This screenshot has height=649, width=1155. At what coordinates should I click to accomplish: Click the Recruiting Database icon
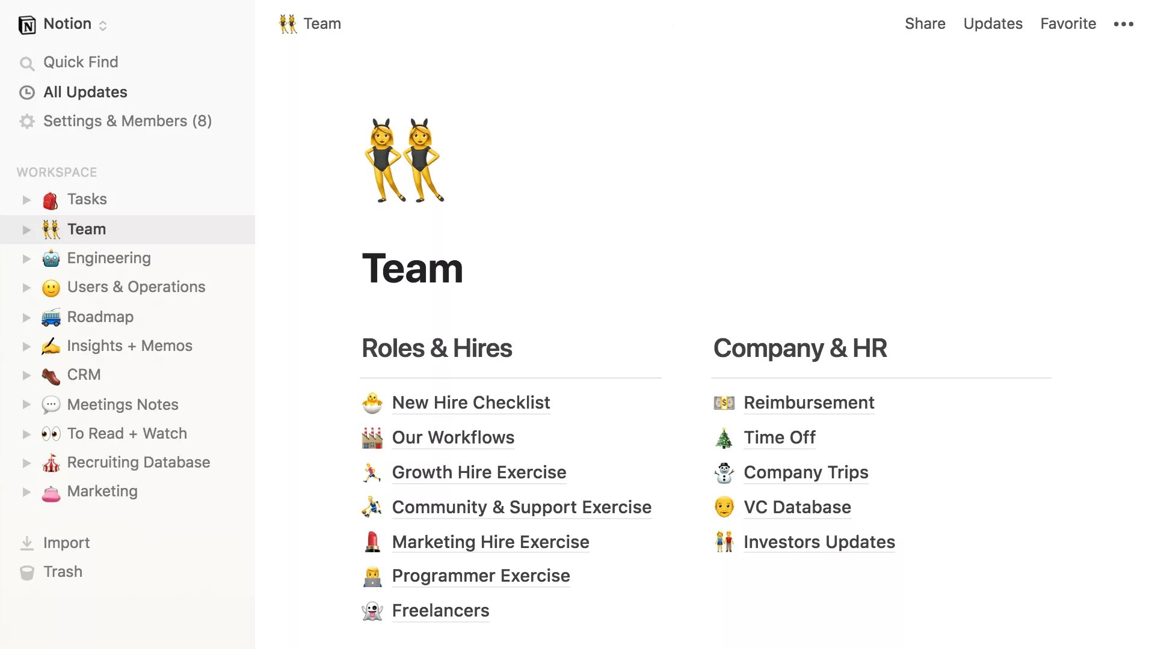tap(51, 461)
